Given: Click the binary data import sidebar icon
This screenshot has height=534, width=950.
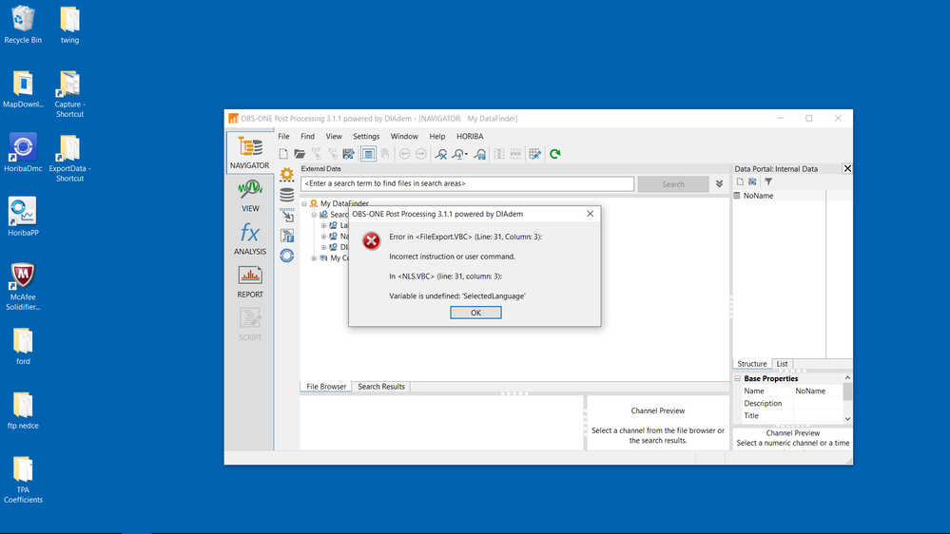Looking at the screenshot, I should (x=286, y=215).
